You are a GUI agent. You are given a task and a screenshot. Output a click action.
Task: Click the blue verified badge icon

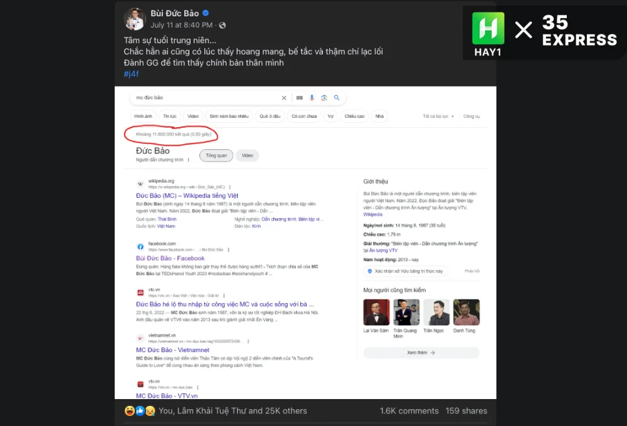pyautogui.click(x=206, y=13)
